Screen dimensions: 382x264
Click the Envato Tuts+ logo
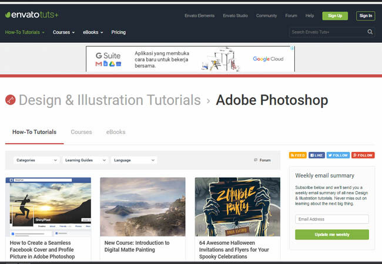(32, 15)
